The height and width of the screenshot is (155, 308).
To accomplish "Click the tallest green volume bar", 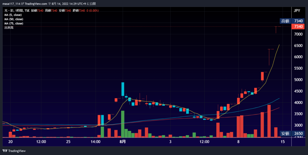I will coord(123,124).
